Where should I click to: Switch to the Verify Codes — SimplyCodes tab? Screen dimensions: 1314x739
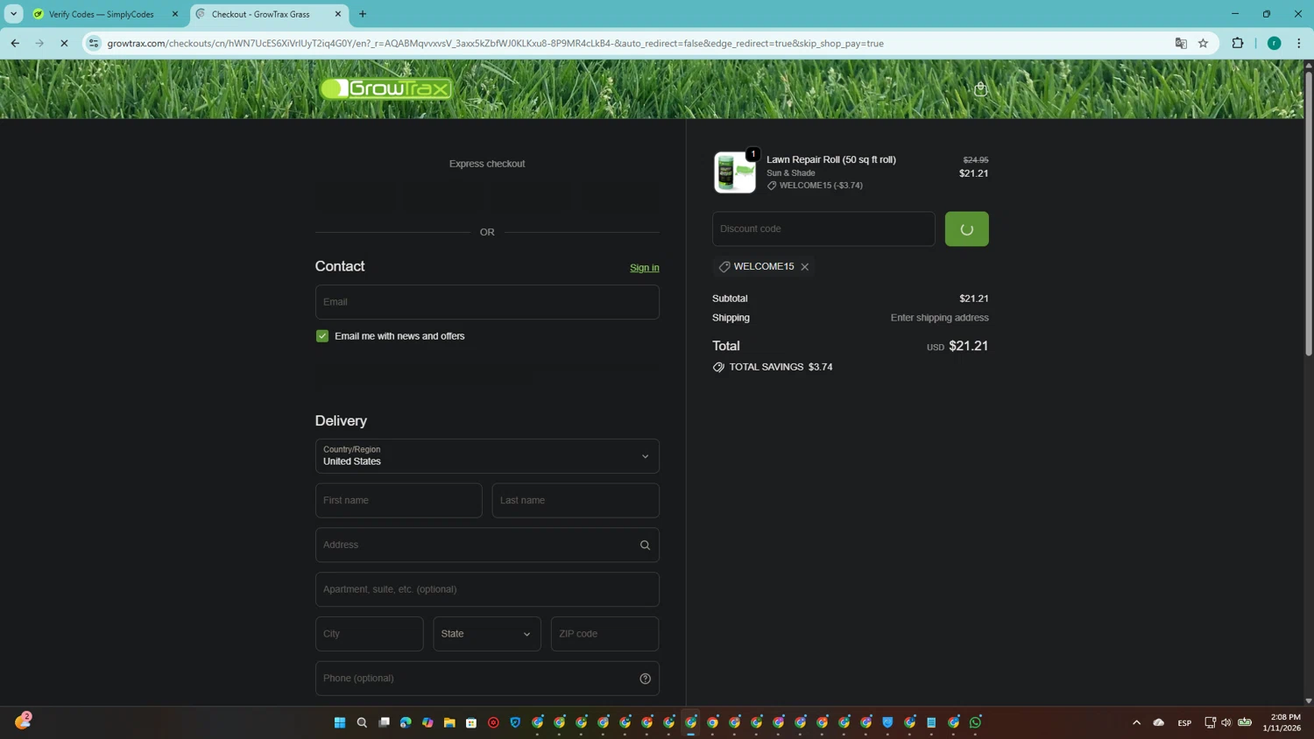point(105,14)
